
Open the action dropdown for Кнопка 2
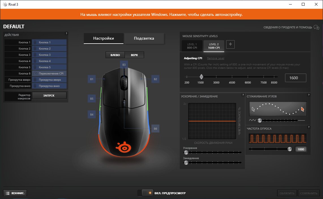pos(49,48)
